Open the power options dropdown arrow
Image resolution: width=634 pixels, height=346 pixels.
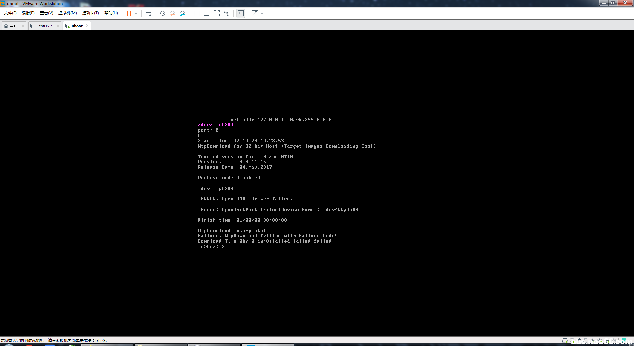[x=136, y=13]
